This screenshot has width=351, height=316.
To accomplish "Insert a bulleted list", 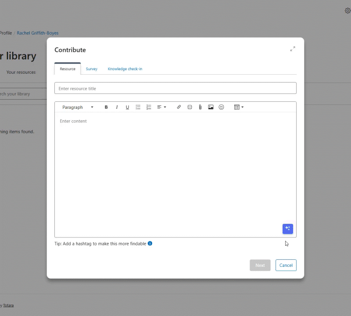I will (x=138, y=107).
